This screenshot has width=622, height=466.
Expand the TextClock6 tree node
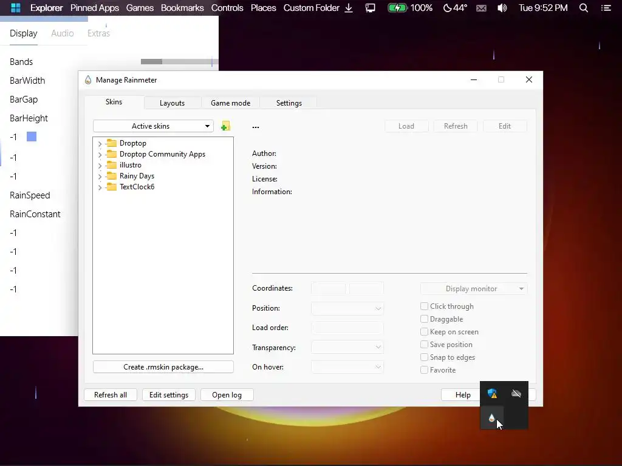click(x=100, y=187)
